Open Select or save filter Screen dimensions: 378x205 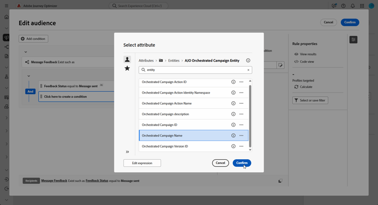(x=310, y=100)
